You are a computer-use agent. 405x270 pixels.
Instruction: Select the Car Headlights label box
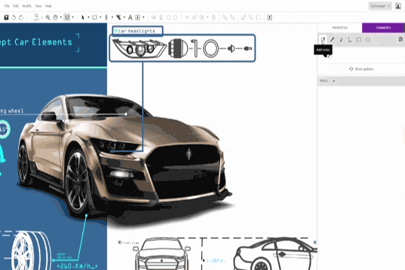pyautogui.click(x=138, y=31)
